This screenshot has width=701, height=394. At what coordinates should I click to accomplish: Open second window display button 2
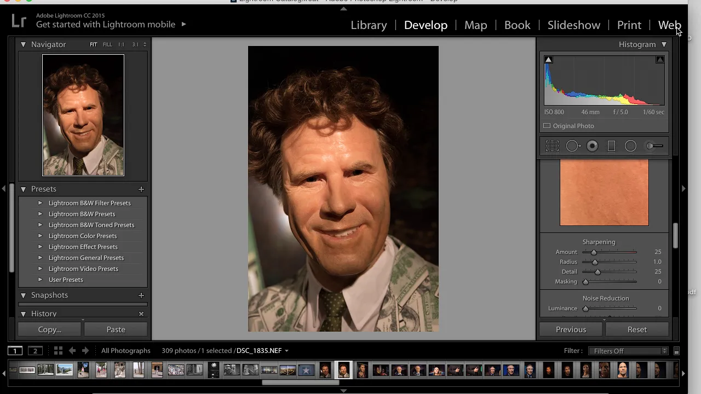(35, 351)
